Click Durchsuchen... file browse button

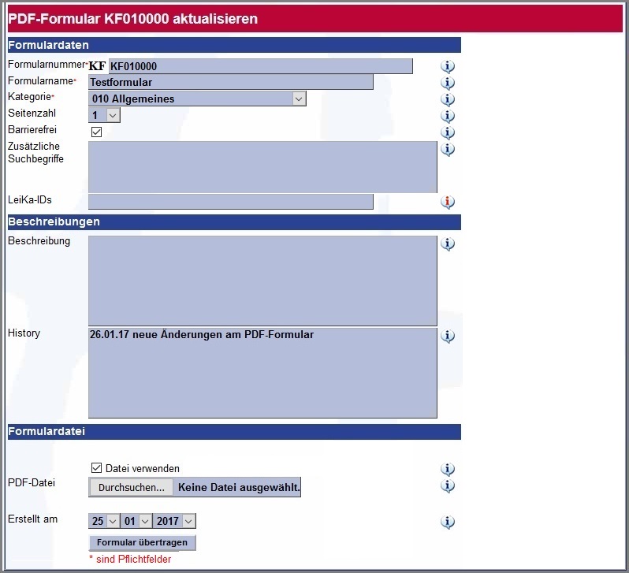click(131, 487)
